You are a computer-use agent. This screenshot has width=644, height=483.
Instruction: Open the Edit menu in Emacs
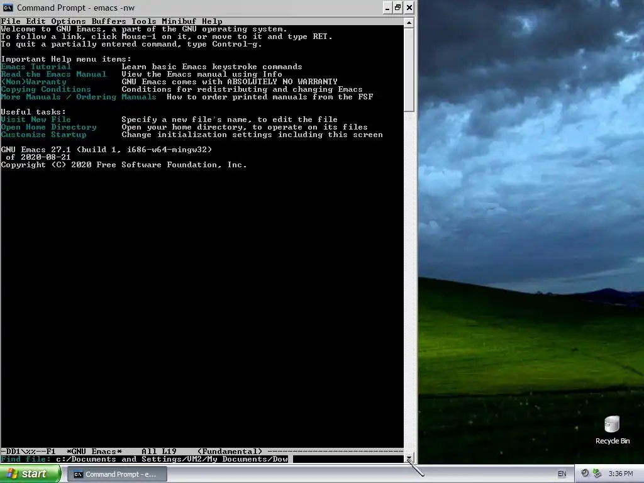[36, 21]
